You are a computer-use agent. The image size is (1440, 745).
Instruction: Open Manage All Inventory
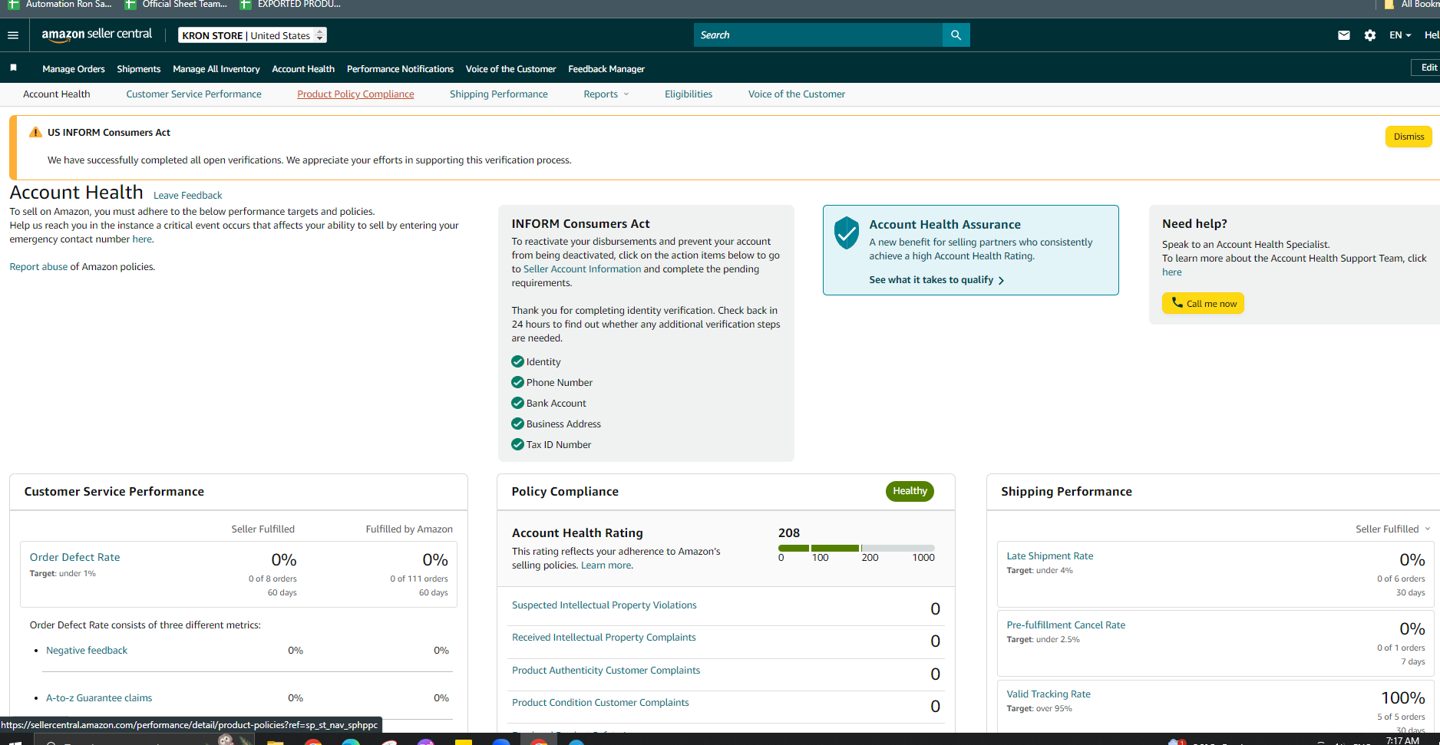(216, 69)
